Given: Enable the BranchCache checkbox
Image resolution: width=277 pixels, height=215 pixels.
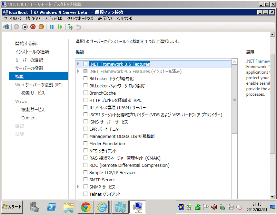Looking at the screenshot, I should [x=86, y=93].
